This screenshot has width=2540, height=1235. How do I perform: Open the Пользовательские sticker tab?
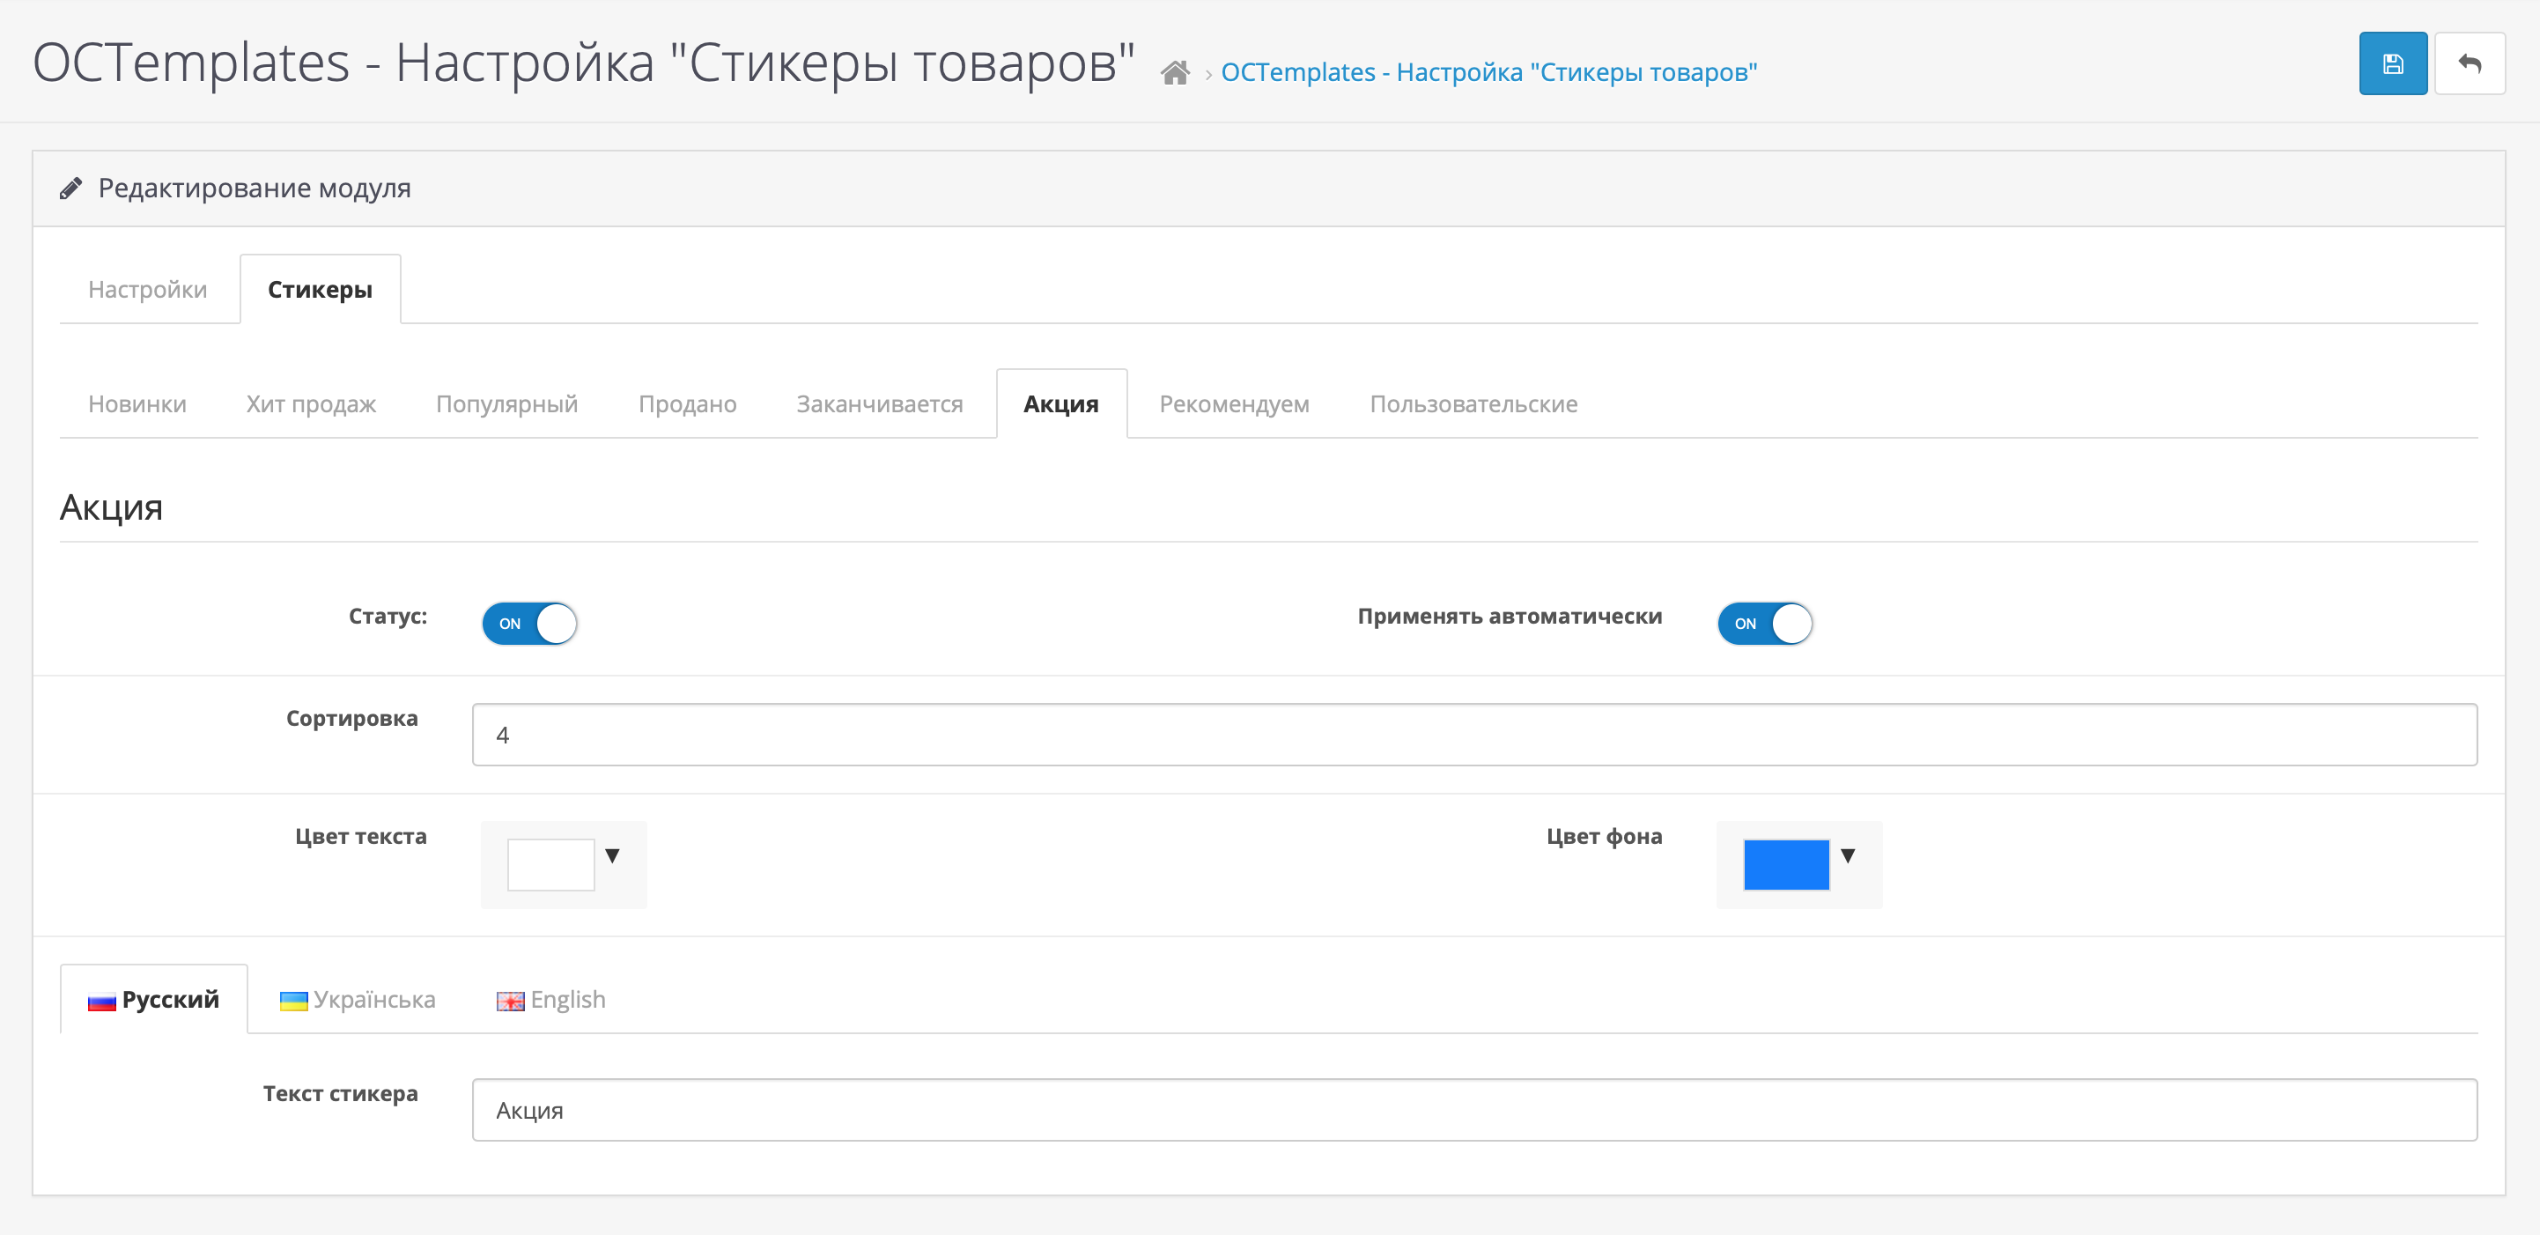coord(1474,403)
